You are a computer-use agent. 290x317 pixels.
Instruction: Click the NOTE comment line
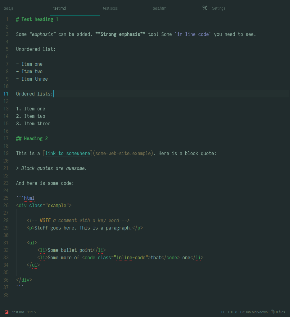pyautogui.click(x=78, y=220)
